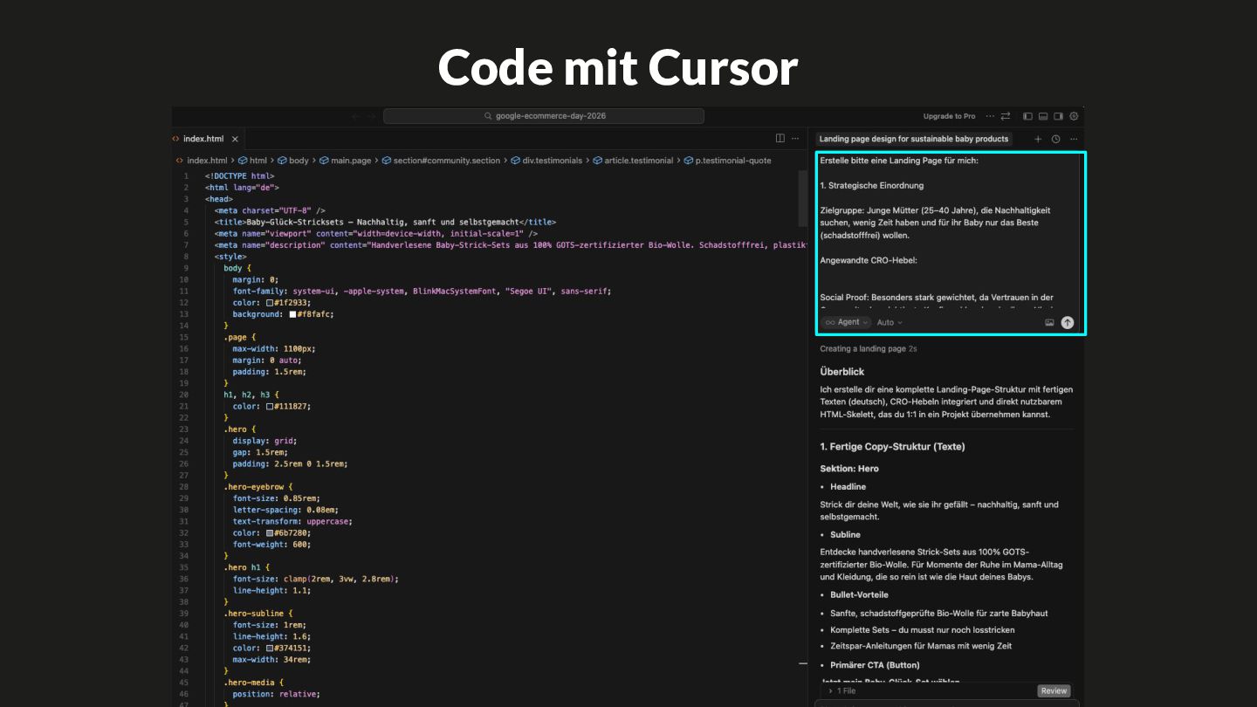Viewport: 1257px width, 707px height.
Task: Toggle the bottom panel layout icon
Action: 1043,116
